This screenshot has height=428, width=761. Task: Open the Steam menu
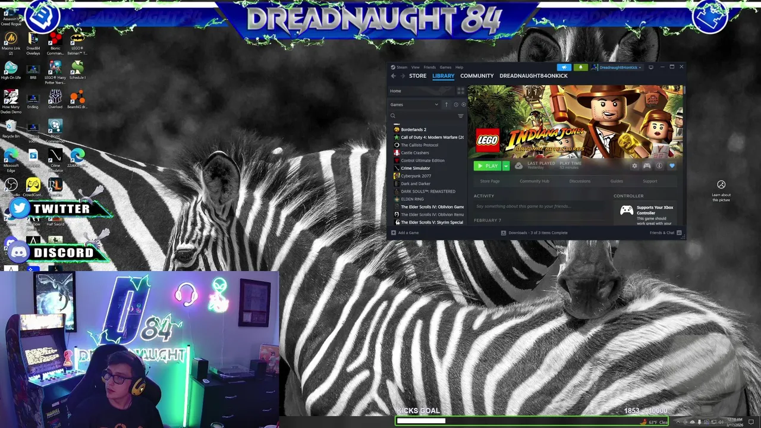tap(402, 67)
